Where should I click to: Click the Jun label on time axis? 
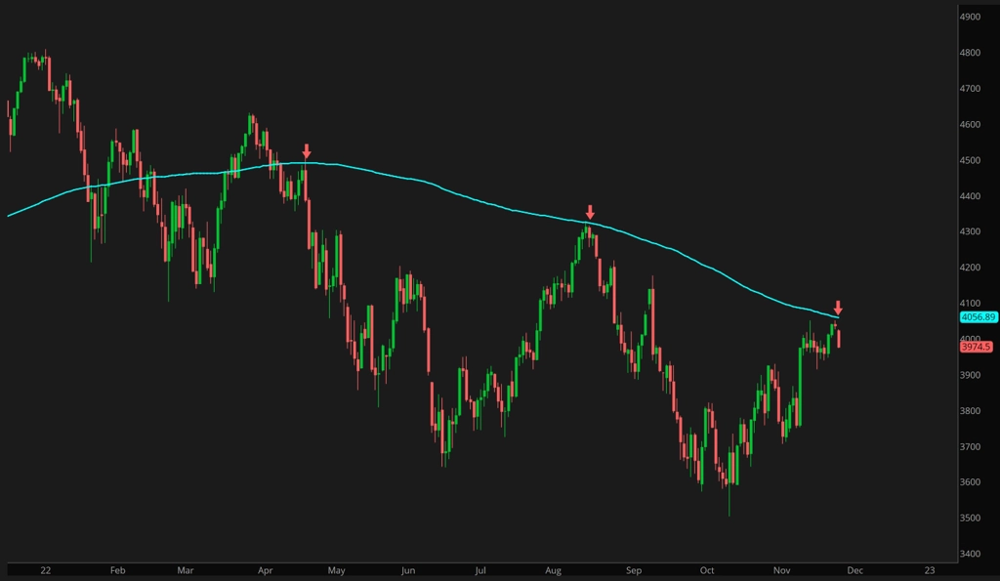(x=408, y=570)
